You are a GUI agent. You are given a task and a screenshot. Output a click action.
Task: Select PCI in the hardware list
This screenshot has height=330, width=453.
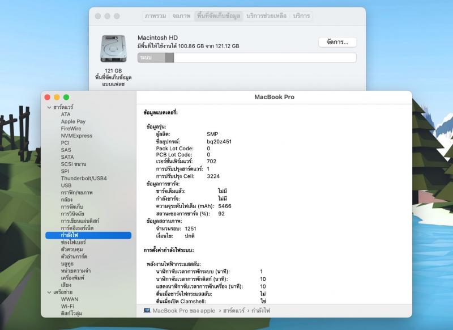coord(65,142)
